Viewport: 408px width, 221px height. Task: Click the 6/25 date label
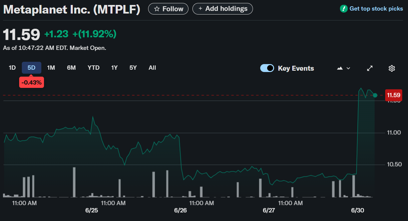(x=91, y=210)
